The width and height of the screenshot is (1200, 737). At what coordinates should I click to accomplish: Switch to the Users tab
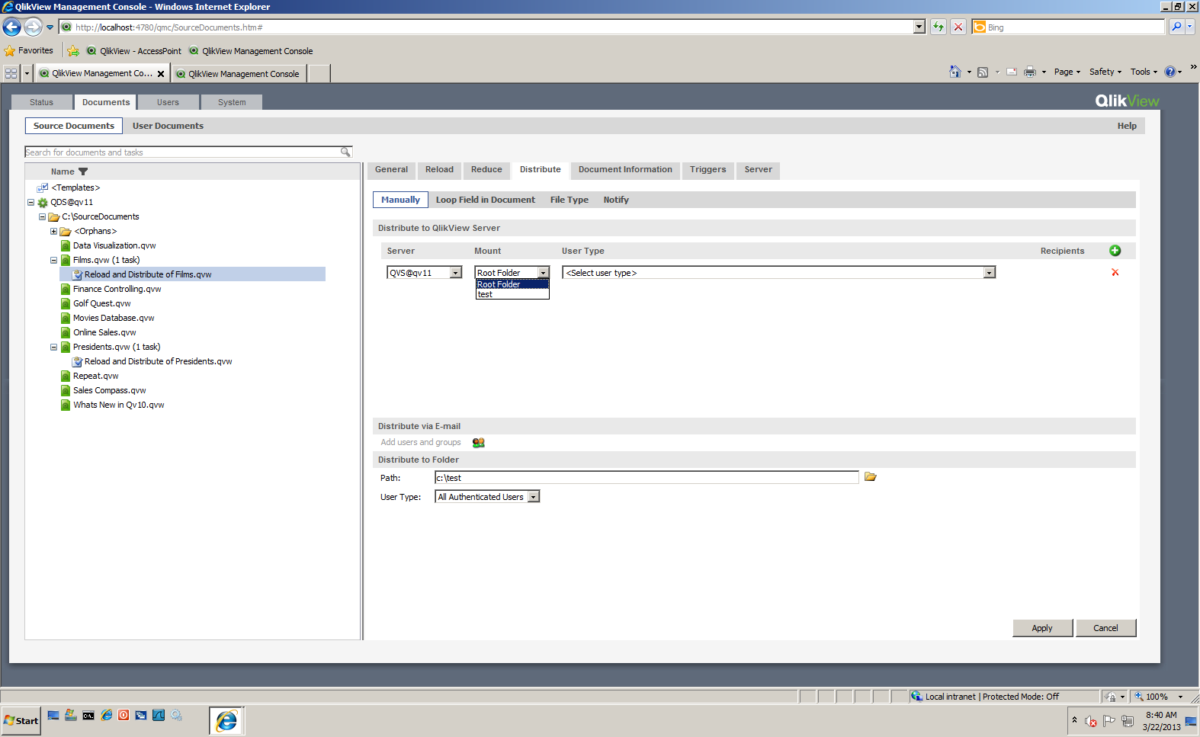[x=168, y=102]
